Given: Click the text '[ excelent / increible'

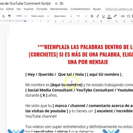Looking at the screenshot, I should 114,111.
